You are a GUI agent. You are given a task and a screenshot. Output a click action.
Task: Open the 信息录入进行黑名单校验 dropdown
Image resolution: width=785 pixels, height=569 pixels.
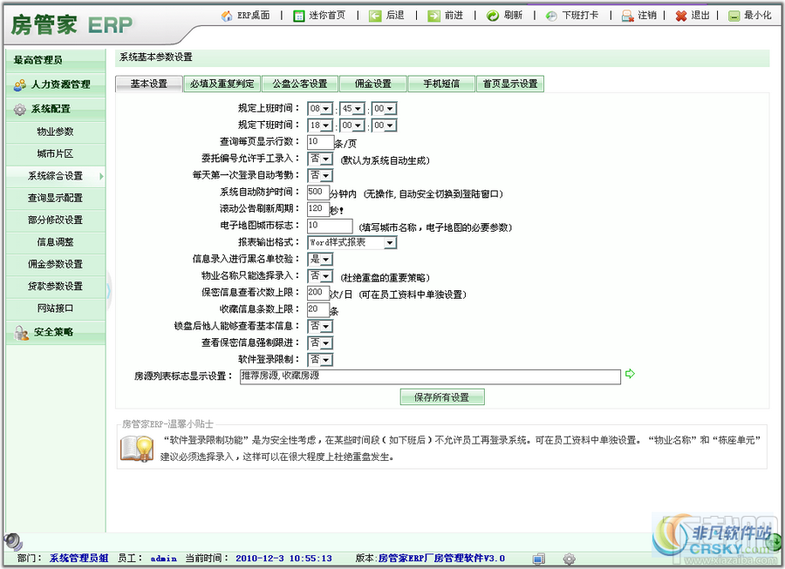[320, 259]
